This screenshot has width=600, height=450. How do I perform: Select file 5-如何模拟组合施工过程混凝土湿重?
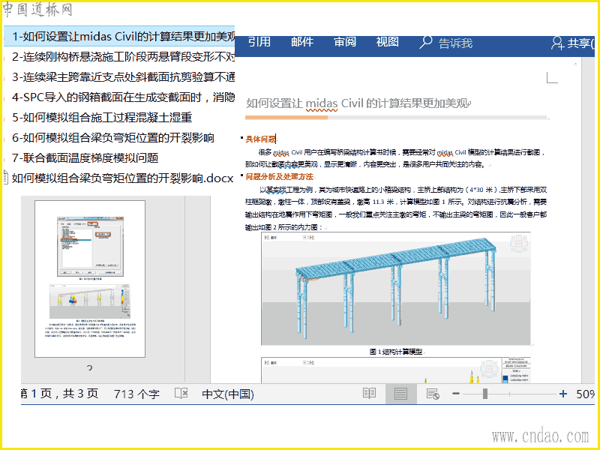click(x=102, y=118)
